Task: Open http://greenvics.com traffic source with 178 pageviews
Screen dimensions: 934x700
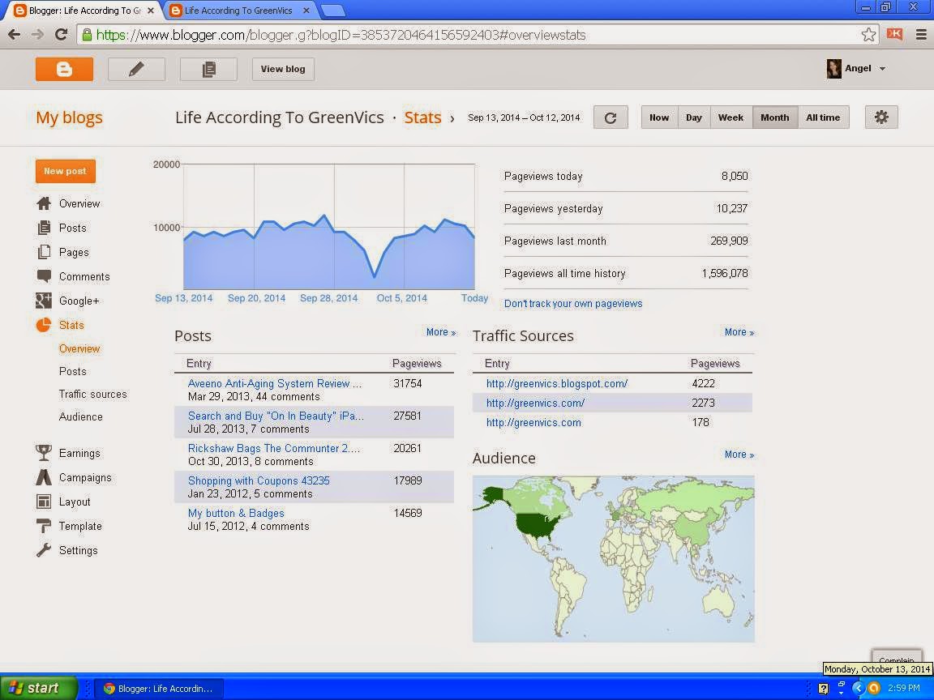Action: (x=533, y=423)
